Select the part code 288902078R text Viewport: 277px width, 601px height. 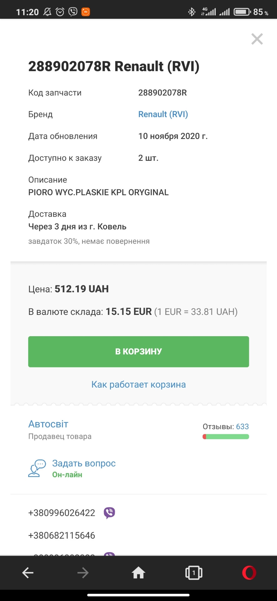tap(162, 93)
